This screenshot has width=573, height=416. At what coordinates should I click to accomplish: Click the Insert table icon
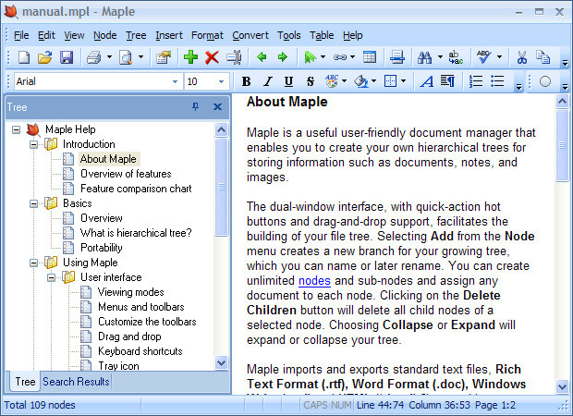(370, 57)
